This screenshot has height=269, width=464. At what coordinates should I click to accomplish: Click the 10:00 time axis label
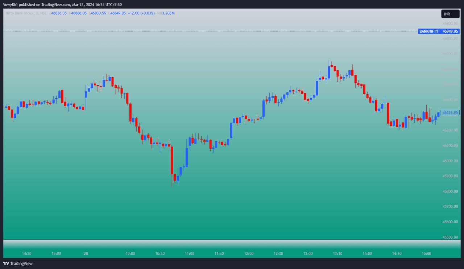click(130, 253)
